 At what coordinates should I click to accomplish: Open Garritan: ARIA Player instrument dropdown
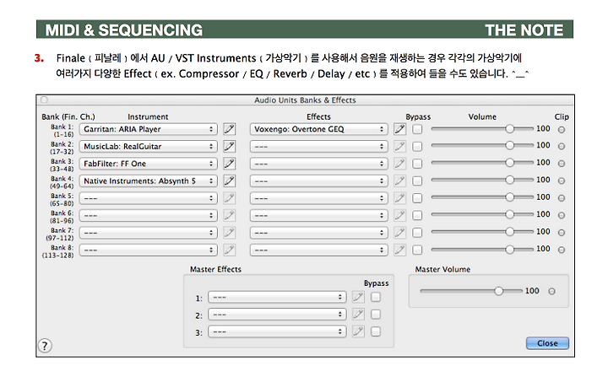click(148, 129)
